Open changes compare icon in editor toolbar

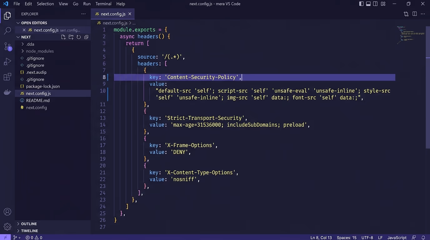406,14
